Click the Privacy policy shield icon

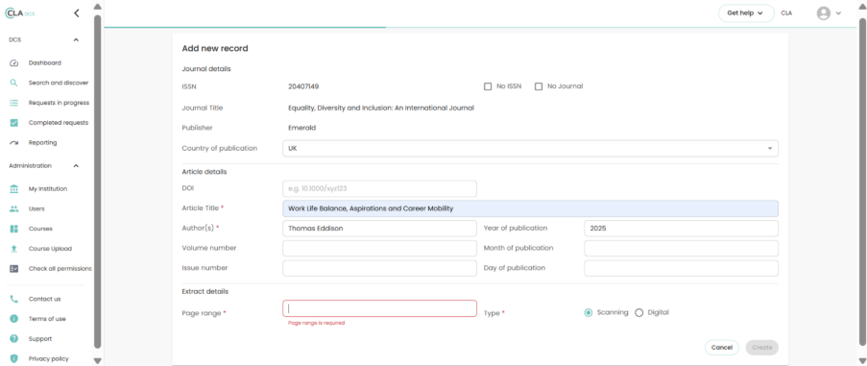click(x=14, y=359)
